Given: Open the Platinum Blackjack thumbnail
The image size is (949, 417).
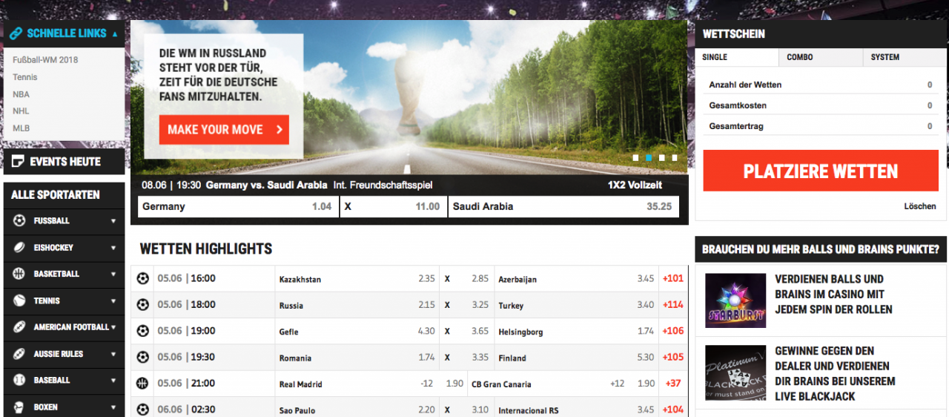Looking at the screenshot, I should click(735, 372).
